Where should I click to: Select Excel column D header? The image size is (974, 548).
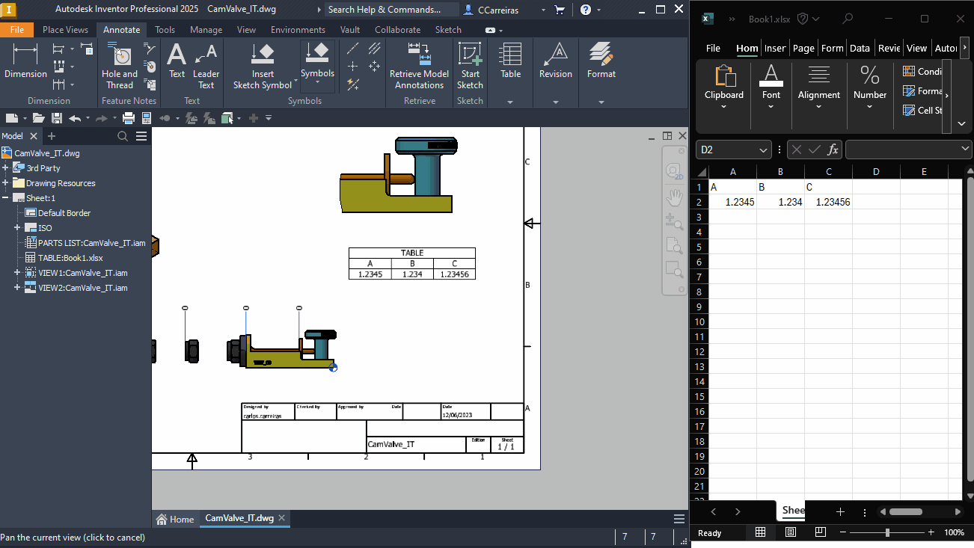click(x=876, y=172)
